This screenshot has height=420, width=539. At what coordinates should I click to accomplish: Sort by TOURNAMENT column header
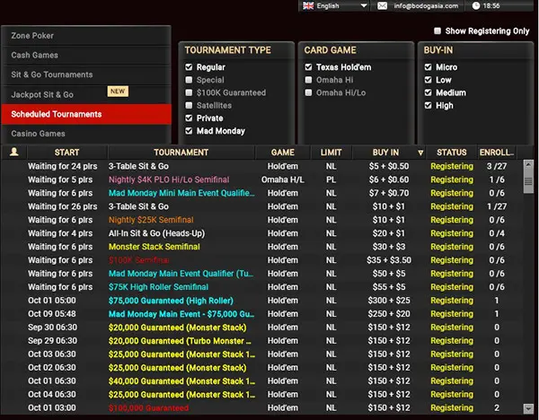point(181,153)
